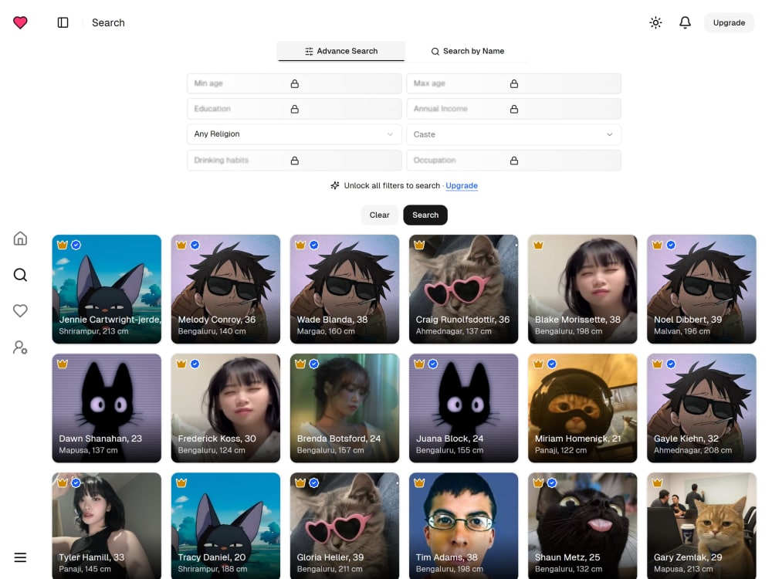Click the lock icon in Drinking habits field

click(x=294, y=161)
